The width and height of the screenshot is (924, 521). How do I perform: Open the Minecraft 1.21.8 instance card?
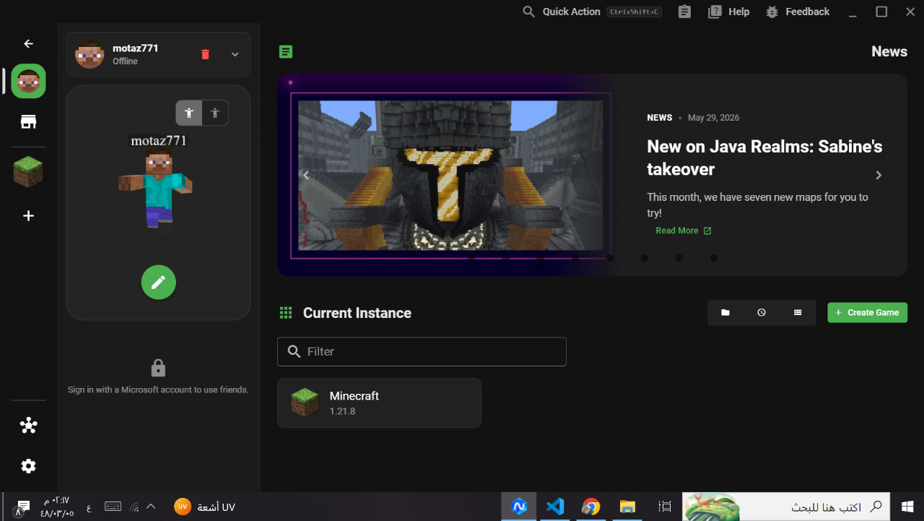point(379,403)
